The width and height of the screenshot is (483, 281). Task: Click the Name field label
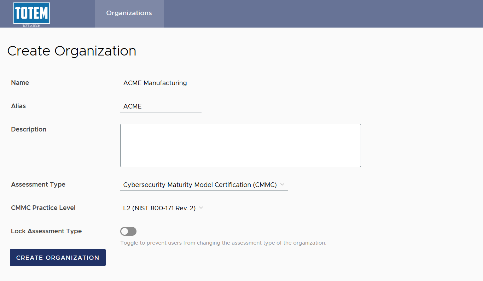tap(20, 83)
